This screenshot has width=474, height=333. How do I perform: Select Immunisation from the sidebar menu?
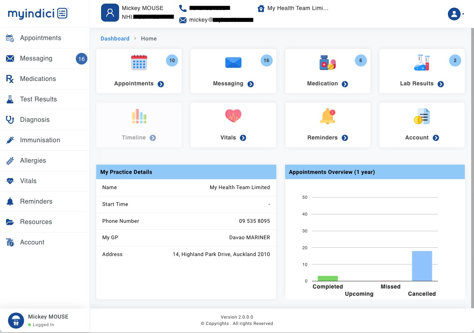[x=40, y=140]
